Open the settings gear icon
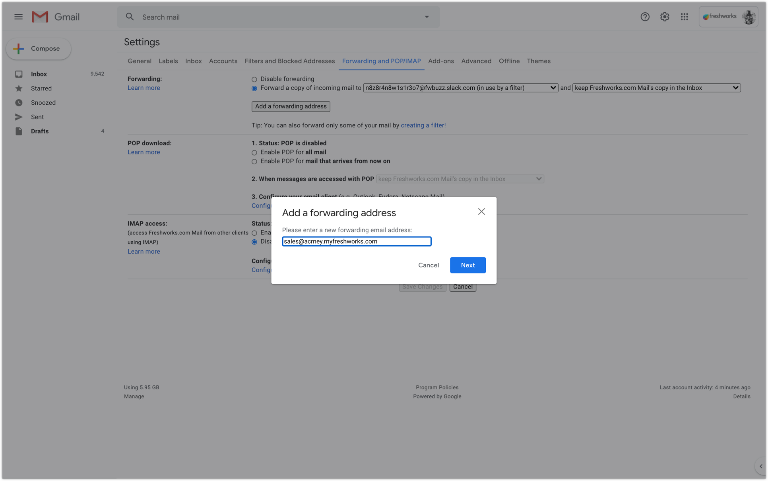The width and height of the screenshot is (768, 481). tap(665, 17)
